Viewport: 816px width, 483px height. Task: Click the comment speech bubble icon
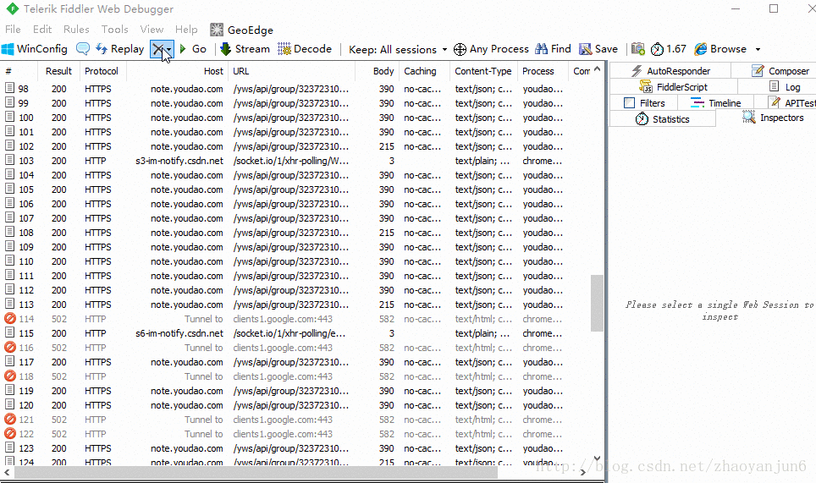click(83, 49)
